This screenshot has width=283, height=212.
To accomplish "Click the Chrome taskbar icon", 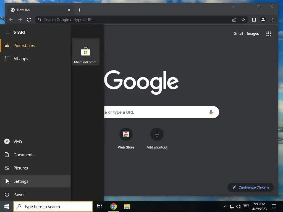I will click(x=114, y=206).
